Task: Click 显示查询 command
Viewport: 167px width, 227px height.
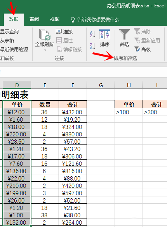Action: [9, 31]
